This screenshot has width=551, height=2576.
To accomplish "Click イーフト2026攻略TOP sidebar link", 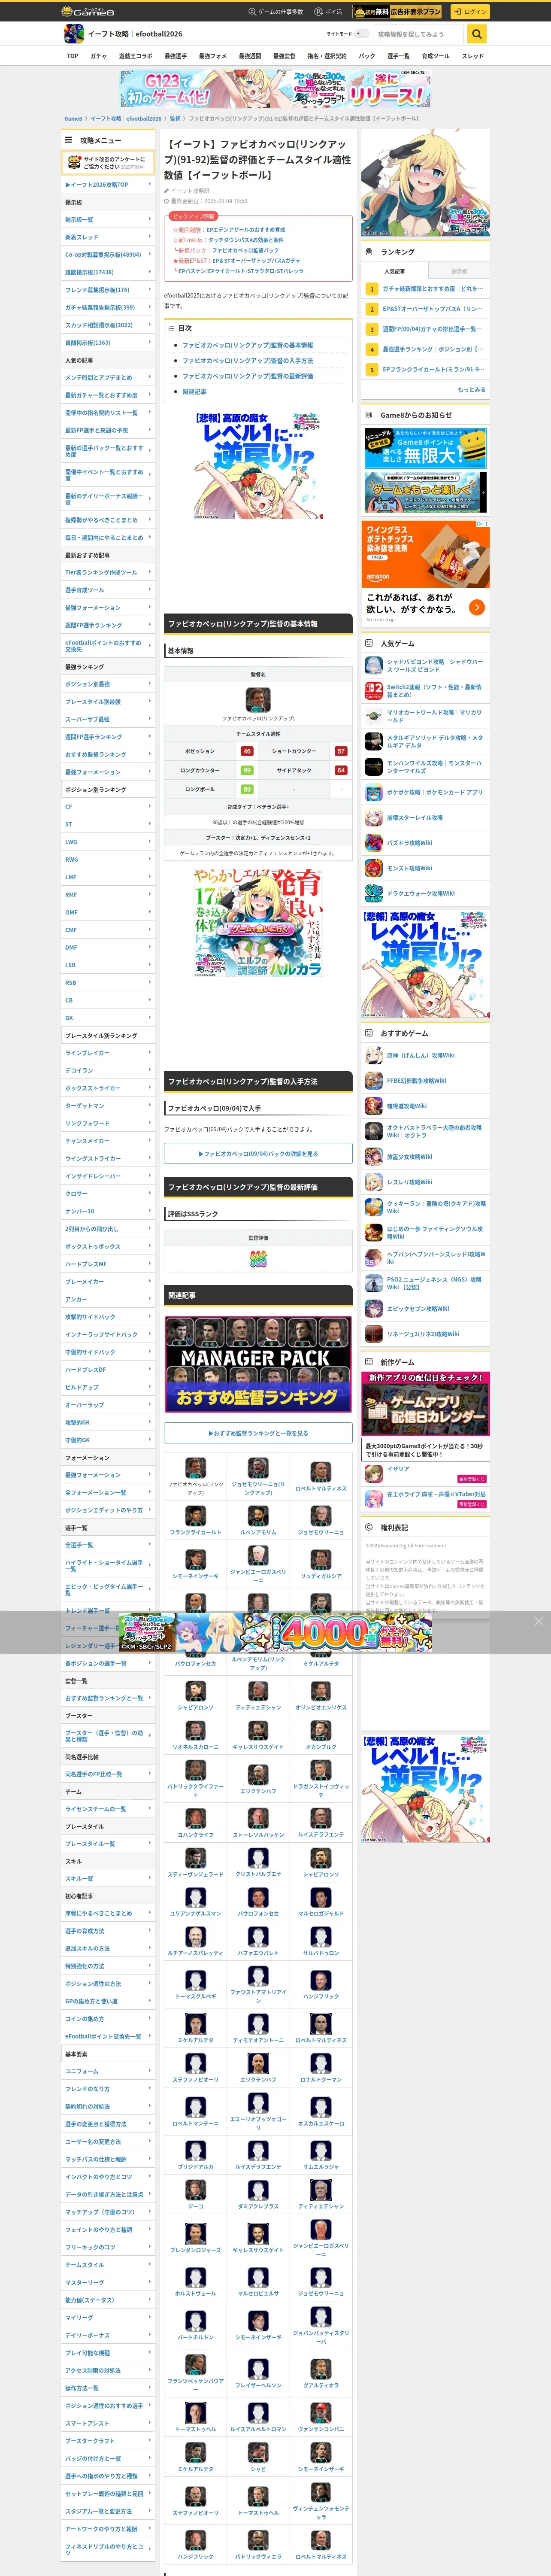I will coord(108,185).
